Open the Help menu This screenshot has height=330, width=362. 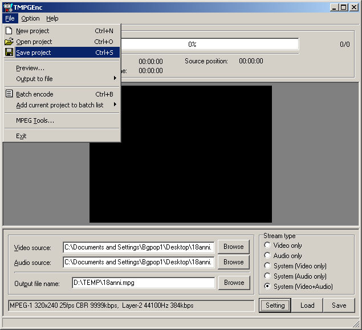(x=52, y=18)
